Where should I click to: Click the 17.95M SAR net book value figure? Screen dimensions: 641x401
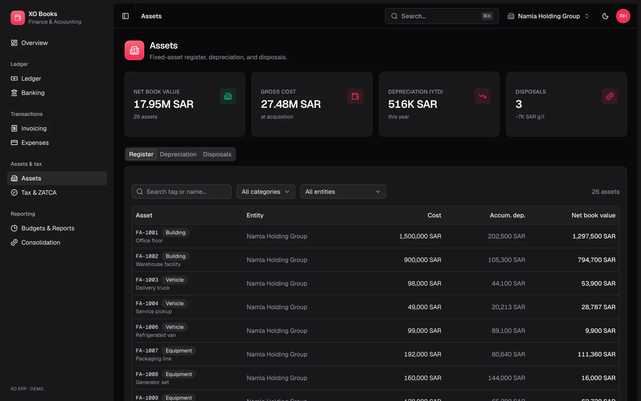pyautogui.click(x=163, y=104)
